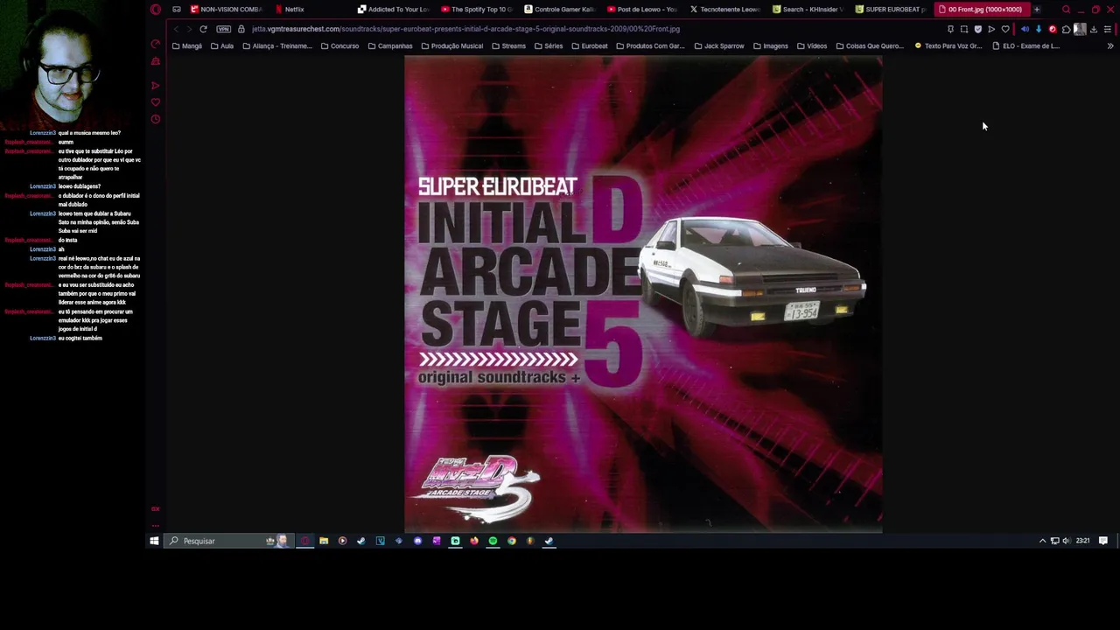The height and width of the screenshot is (630, 1120).
Task: Open the Eurobeat bookmarks folder
Action: [590, 46]
